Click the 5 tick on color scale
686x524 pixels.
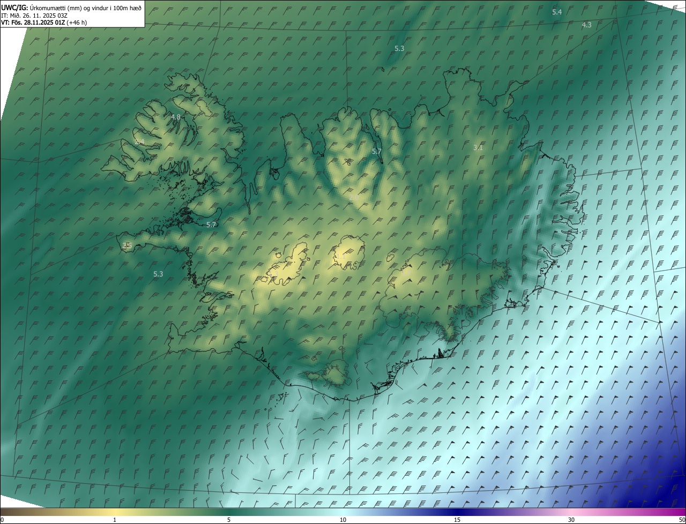point(229,520)
